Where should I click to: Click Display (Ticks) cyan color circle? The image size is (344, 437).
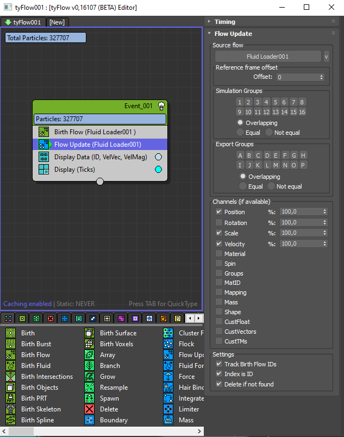click(x=158, y=170)
